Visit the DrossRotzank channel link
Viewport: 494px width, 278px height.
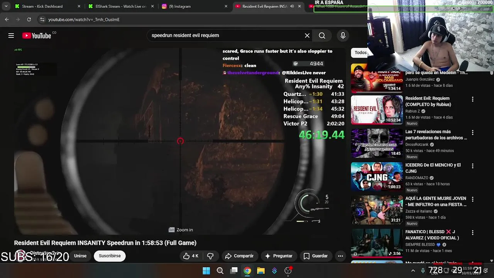click(x=417, y=145)
